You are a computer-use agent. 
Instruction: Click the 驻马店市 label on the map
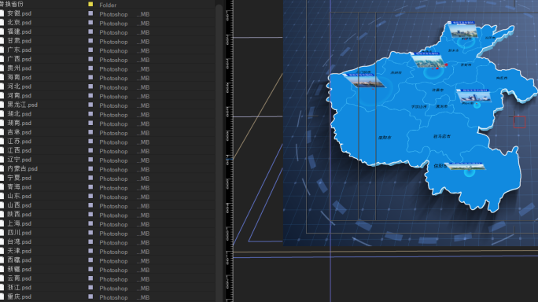(x=442, y=136)
